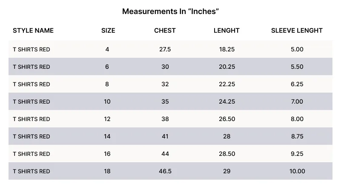Select chest value 46.5

pos(165,171)
